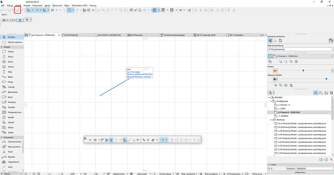Image resolution: width=334 pixels, height=175 pixels.
Task: Select the Etykieta label tool
Action: tap(11, 157)
